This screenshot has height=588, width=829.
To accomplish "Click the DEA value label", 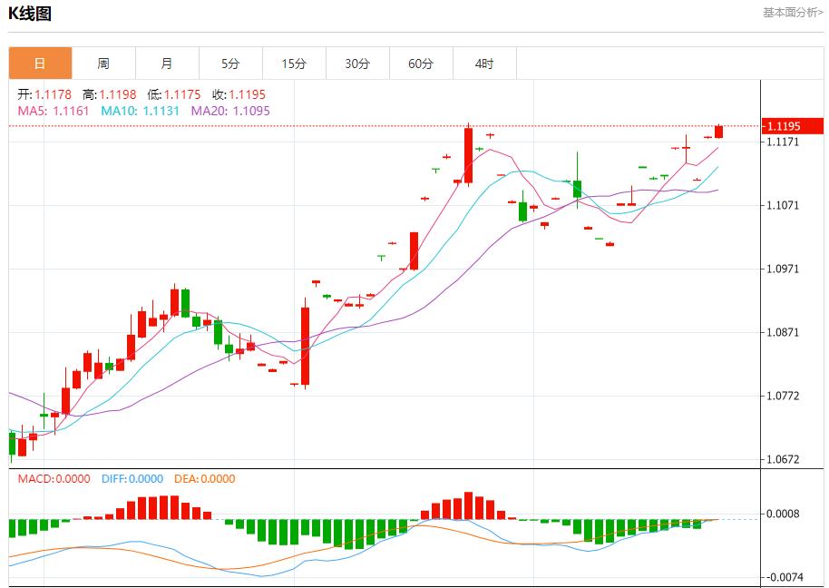I will tap(202, 478).
